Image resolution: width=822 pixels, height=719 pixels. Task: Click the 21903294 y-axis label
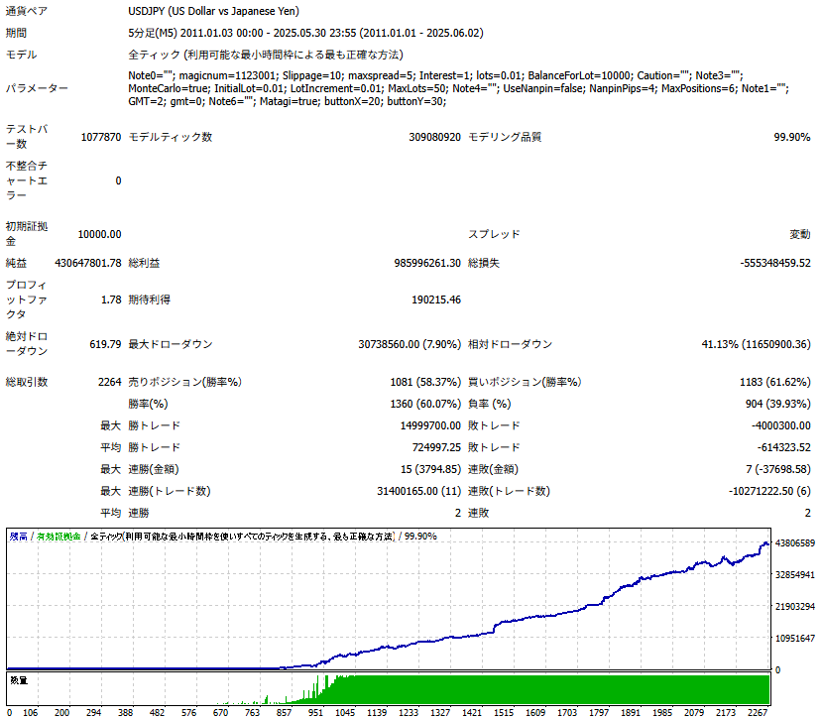coord(795,606)
